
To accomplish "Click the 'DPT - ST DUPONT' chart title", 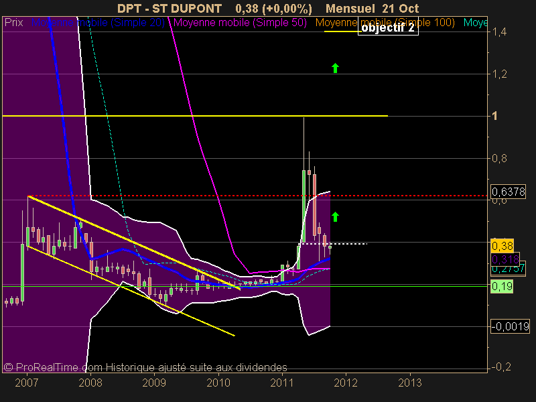I will point(170,8).
